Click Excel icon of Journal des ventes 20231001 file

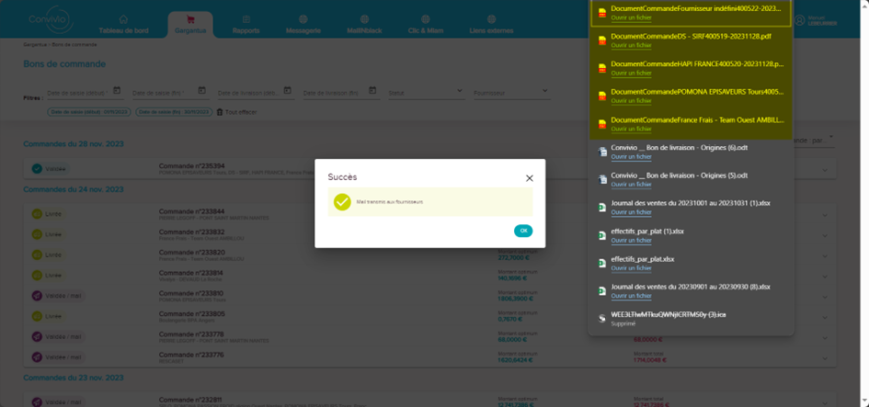tap(601, 207)
